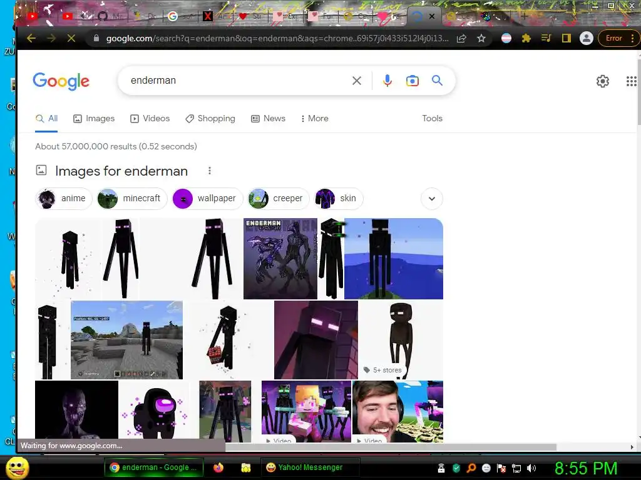
Task: Select the enderman - Google taskbar button
Action: point(154,467)
